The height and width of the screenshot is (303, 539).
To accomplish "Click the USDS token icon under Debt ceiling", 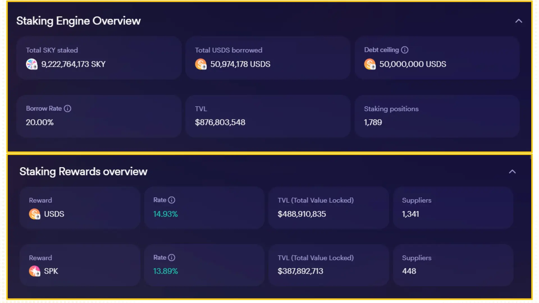I will [370, 64].
